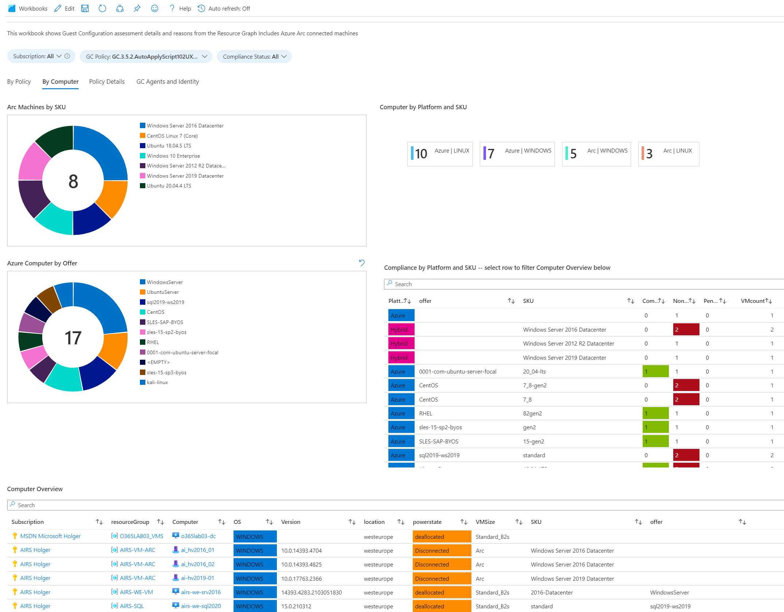
Task: Select the Azure | WINDOWS tile
Action: coord(517,154)
